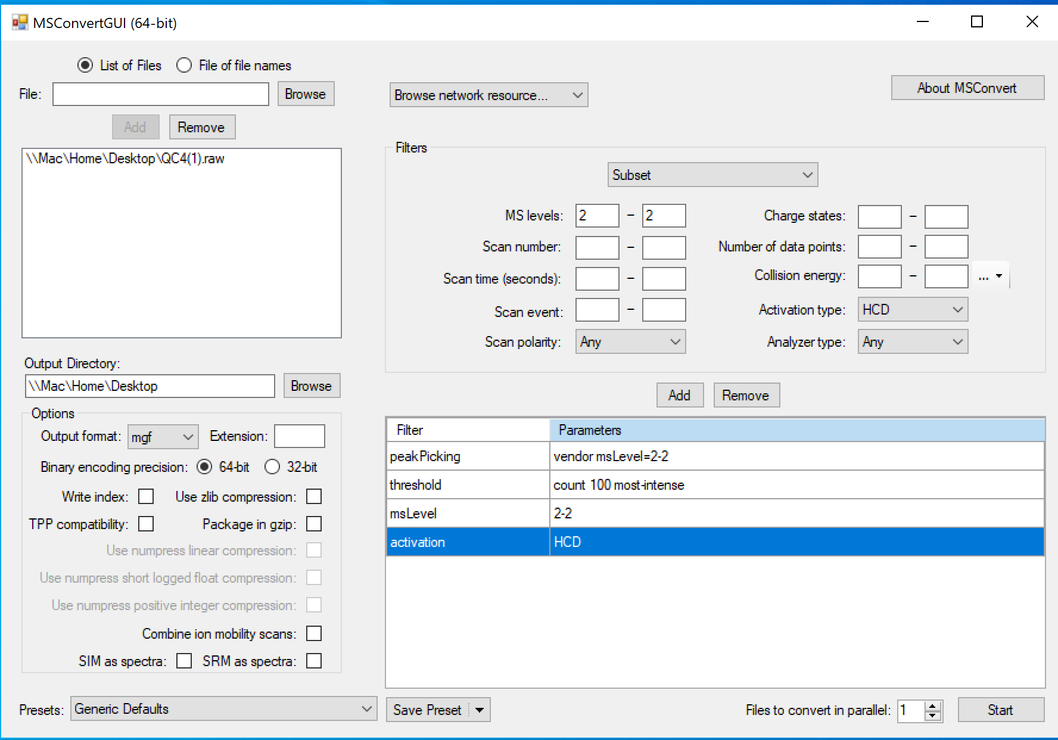Click the Scan number start field
Screen dimensions: 1058x740
pos(598,247)
